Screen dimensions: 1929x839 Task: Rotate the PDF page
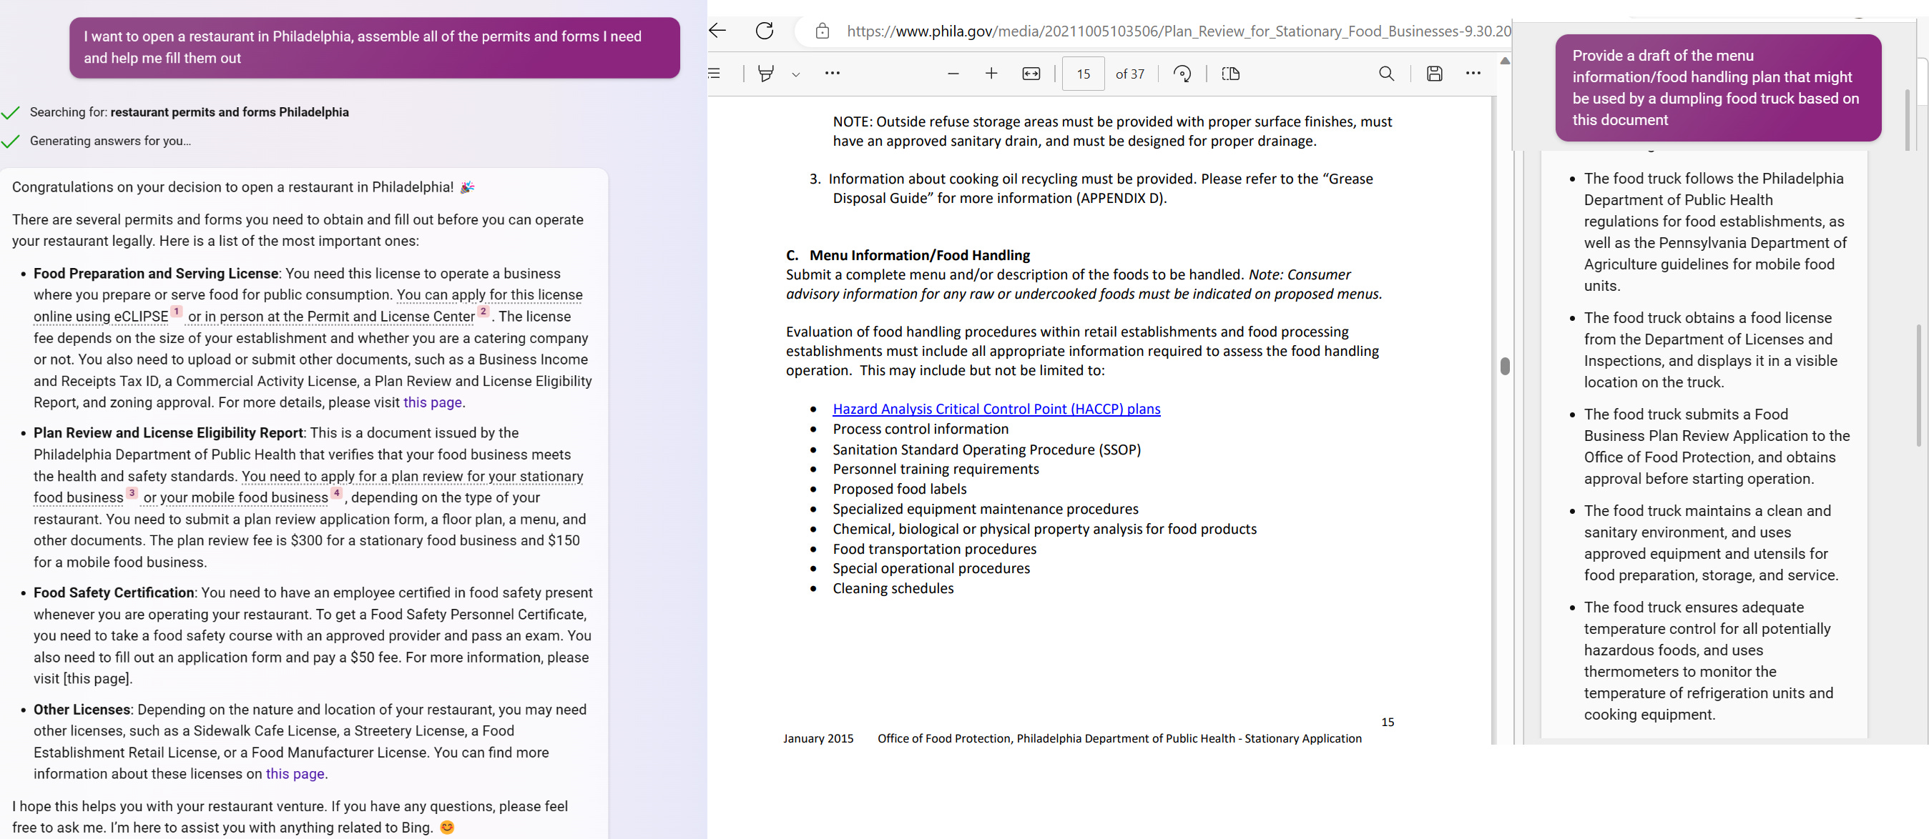click(1182, 74)
